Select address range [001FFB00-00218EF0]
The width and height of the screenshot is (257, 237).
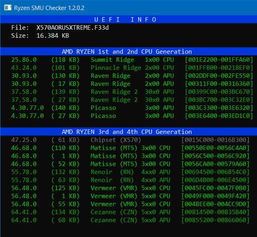tap(219, 68)
